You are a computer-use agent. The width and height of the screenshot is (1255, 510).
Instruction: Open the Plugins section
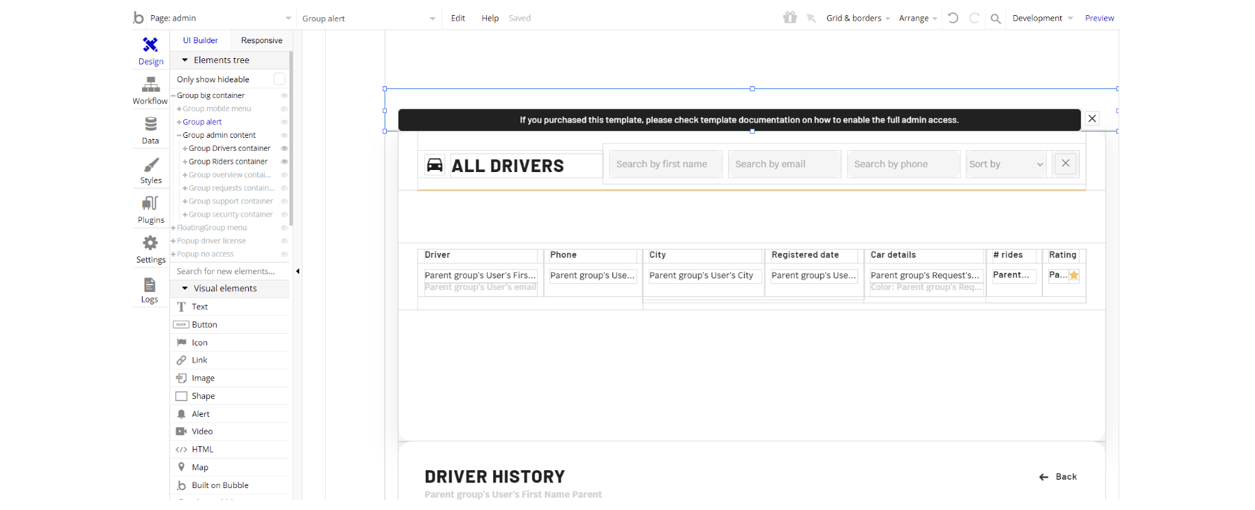coord(150,210)
